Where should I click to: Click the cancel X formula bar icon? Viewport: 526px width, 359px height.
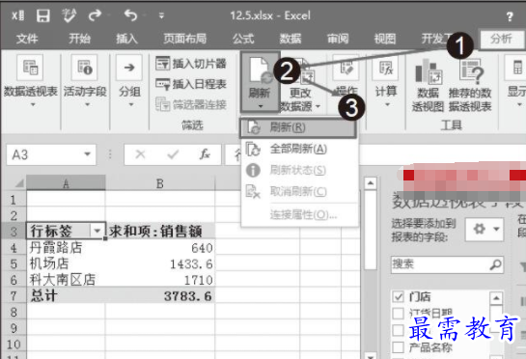pos(140,154)
